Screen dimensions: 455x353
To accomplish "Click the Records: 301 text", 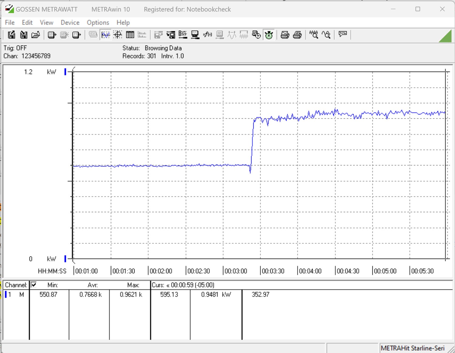I will coord(139,56).
